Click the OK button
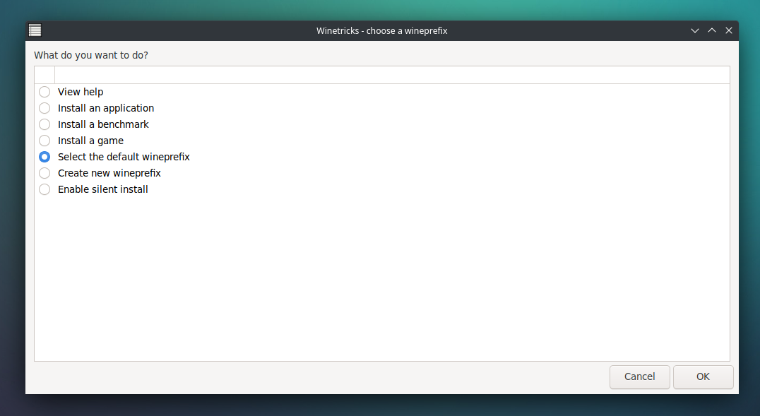 pos(703,376)
